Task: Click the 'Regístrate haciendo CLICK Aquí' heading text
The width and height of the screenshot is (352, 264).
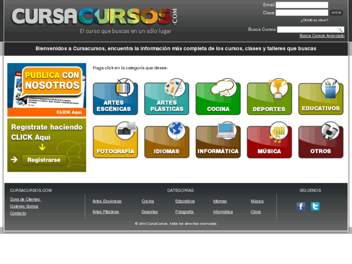Action: (46, 132)
